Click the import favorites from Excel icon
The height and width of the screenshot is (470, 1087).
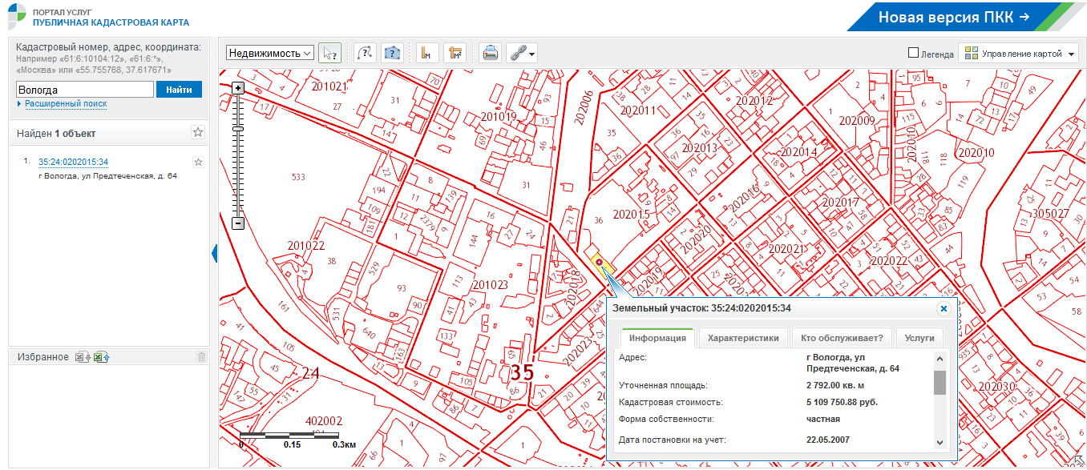pos(100,357)
